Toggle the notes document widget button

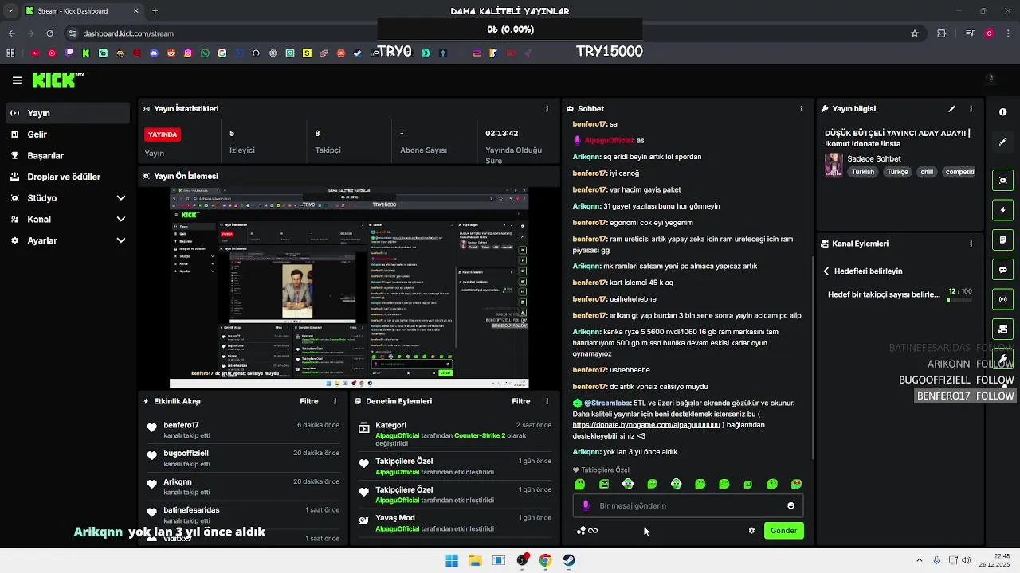(x=1003, y=240)
